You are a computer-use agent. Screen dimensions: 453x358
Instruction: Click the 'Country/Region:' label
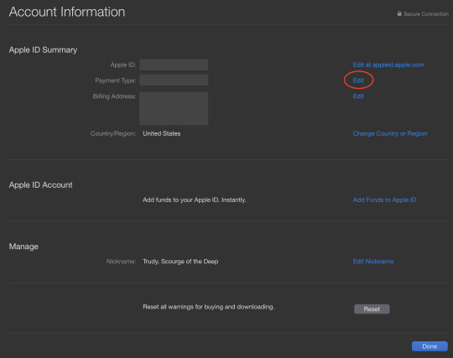(x=113, y=133)
